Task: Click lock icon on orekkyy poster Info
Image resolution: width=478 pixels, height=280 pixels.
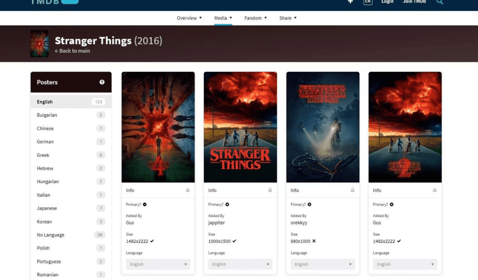Action: (x=352, y=190)
